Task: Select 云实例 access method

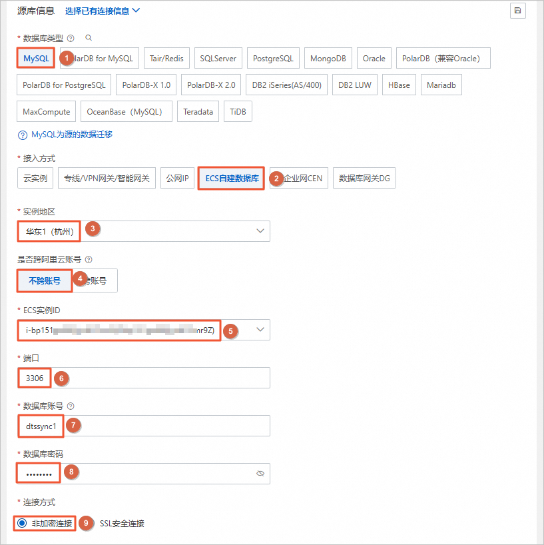Action: click(35, 178)
